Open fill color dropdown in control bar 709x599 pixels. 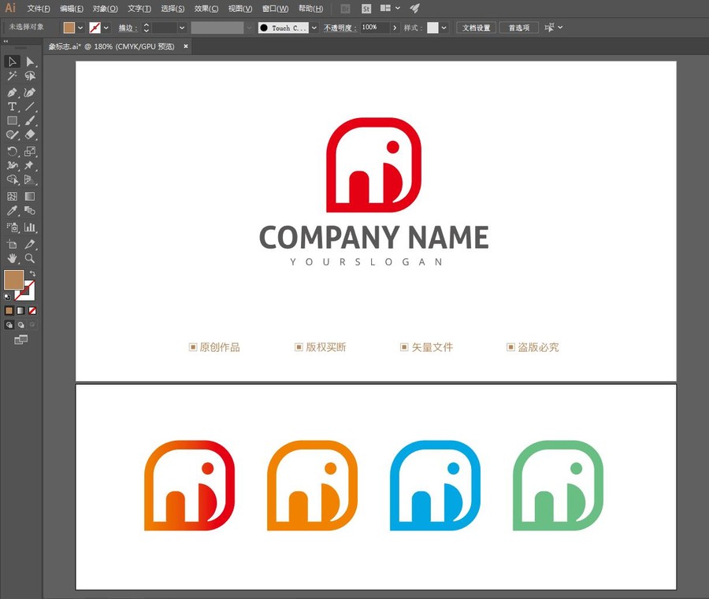tap(80, 28)
